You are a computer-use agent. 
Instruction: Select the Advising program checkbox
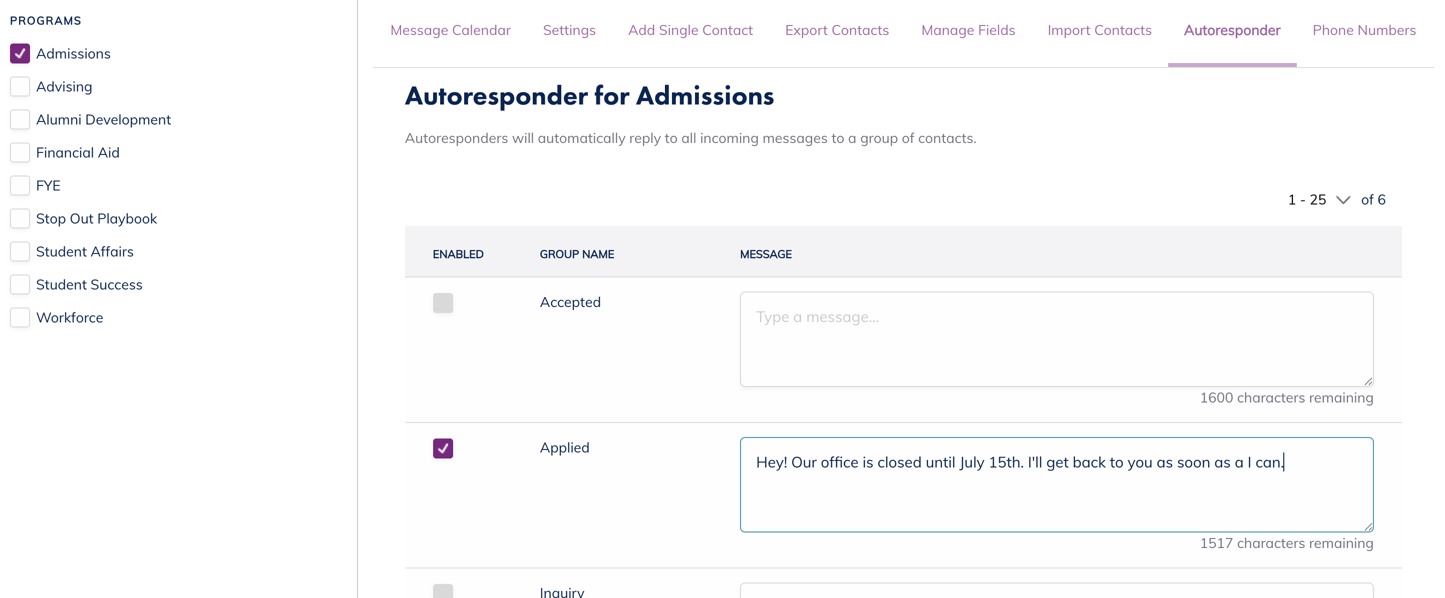[20, 87]
